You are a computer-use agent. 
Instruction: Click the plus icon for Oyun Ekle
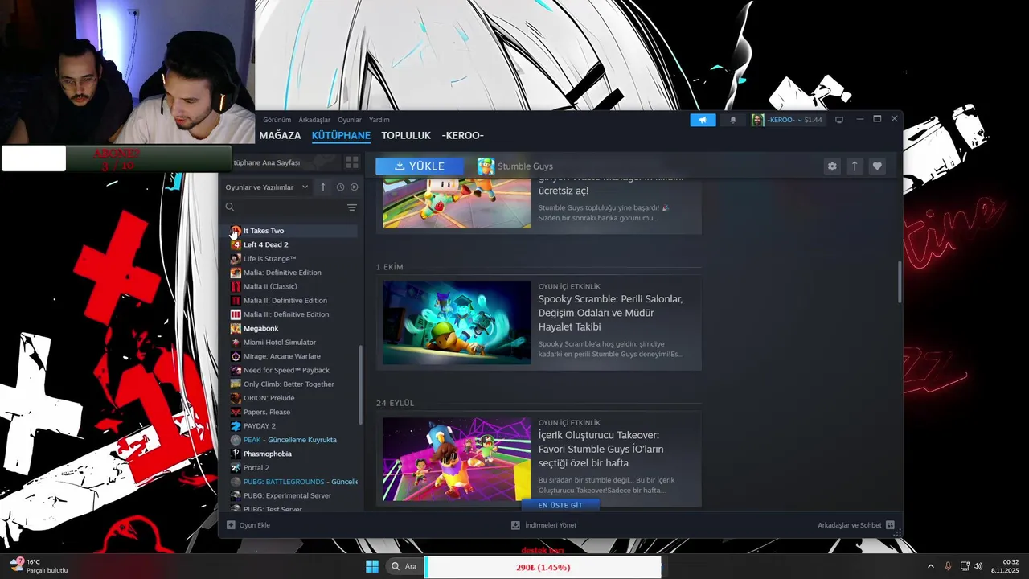point(231,525)
